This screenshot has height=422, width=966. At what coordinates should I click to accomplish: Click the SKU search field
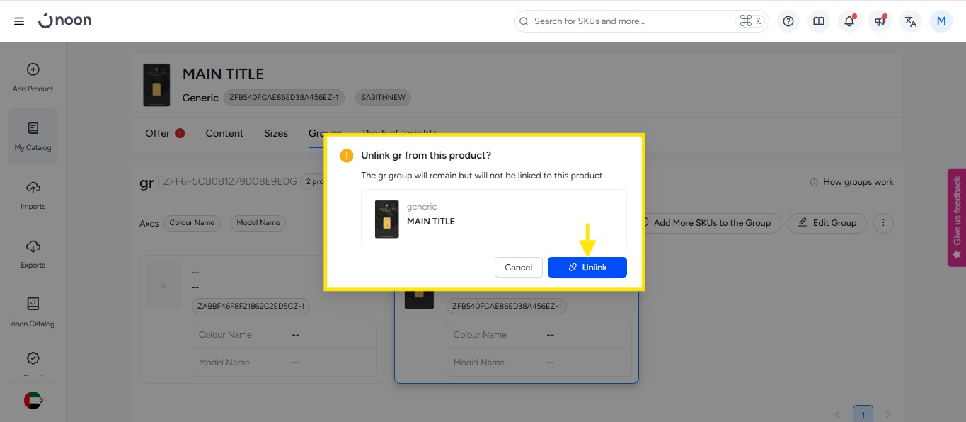(630, 21)
